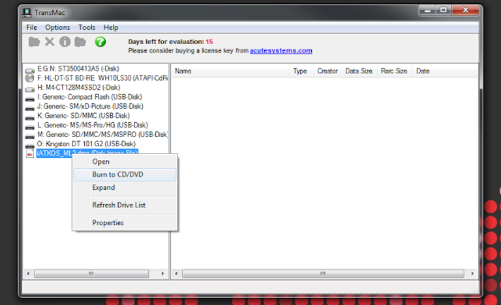
Task: Click the USB icon beside O: Kingston DT
Action: pos(30,146)
